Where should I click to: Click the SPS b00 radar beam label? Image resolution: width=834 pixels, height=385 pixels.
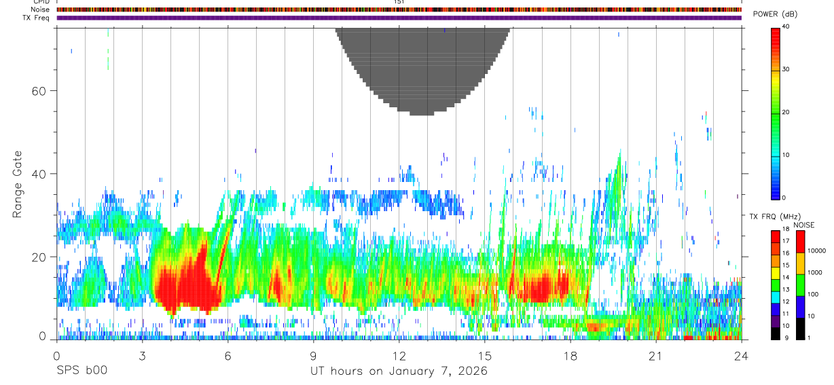81,371
